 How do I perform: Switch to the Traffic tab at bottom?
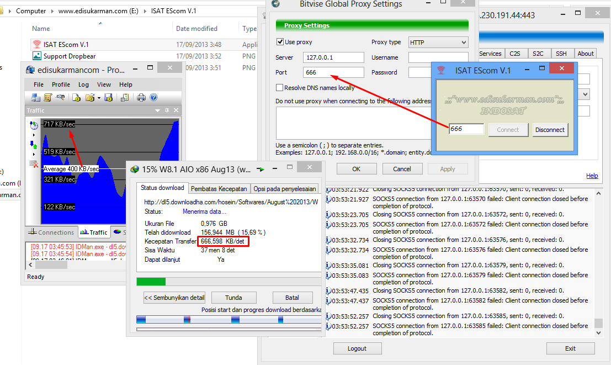[x=94, y=232]
